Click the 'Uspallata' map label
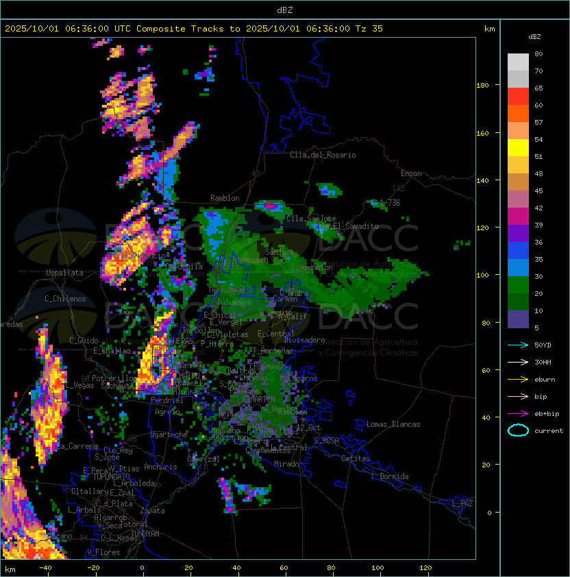Screen dimensions: 570x577 pos(64,273)
